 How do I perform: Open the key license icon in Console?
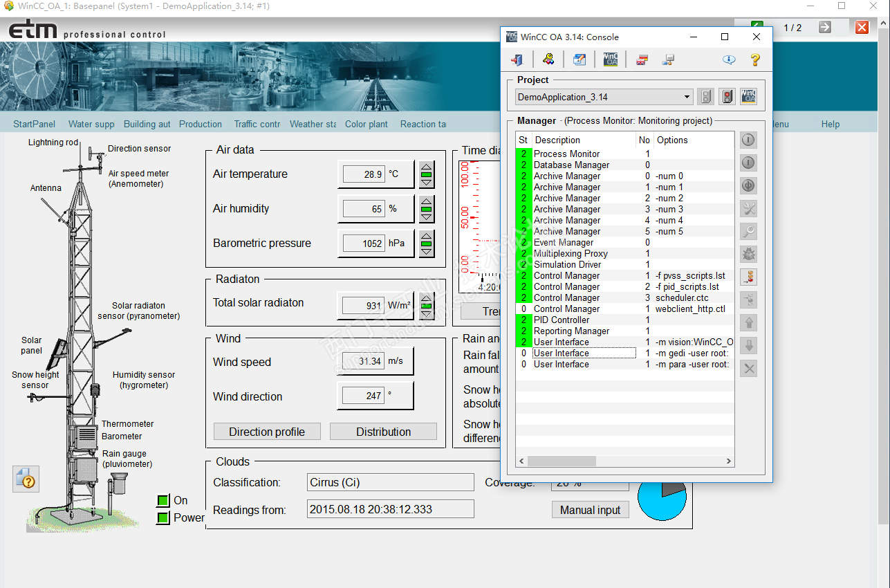pos(548,59)
